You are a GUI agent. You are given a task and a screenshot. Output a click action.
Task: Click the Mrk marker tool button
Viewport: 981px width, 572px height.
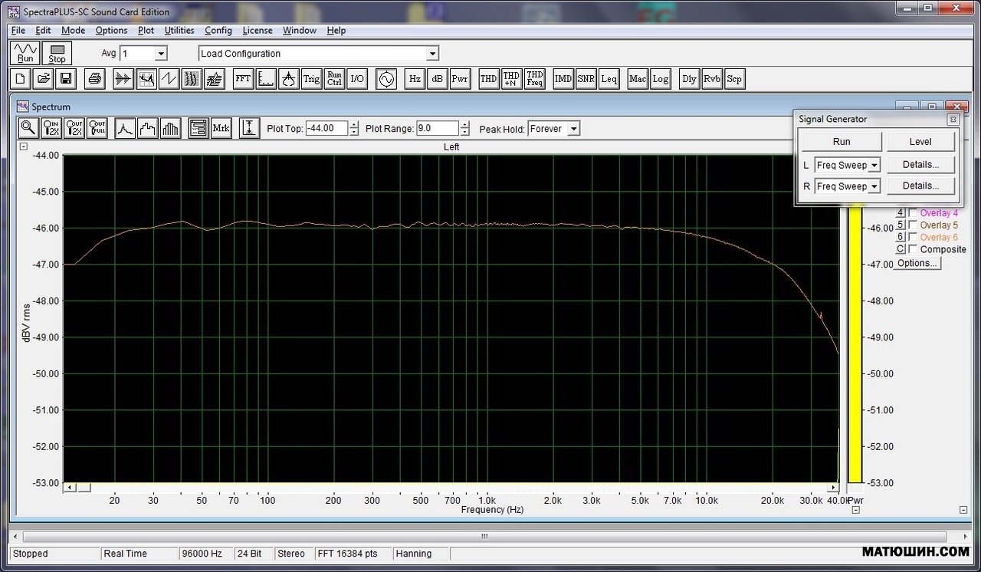221,129
